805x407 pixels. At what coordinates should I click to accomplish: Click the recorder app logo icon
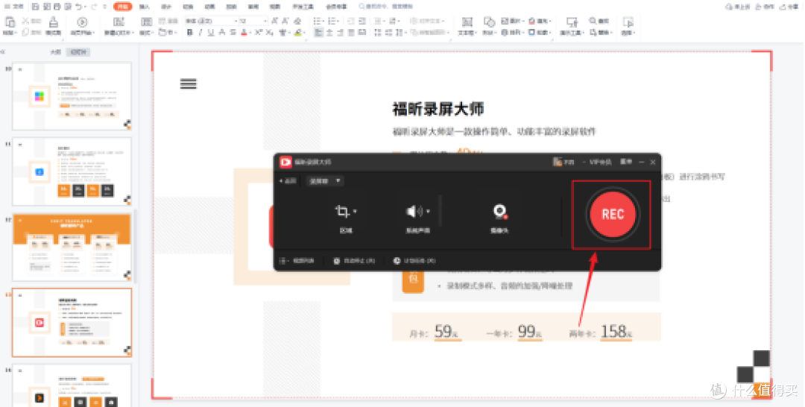point(285,163)
